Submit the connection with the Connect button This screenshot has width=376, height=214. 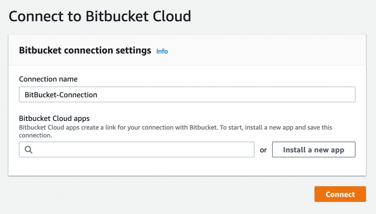click(340, 194)
